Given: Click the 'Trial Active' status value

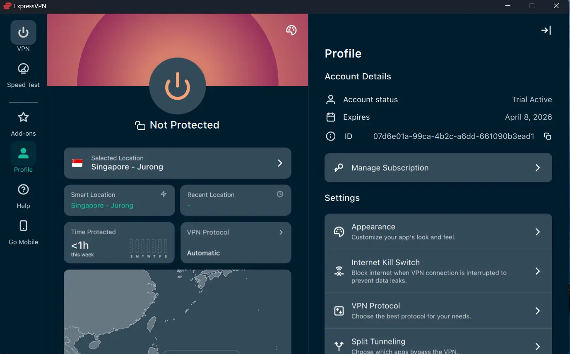Looking at the screenshot, I should tap(532, 100).
